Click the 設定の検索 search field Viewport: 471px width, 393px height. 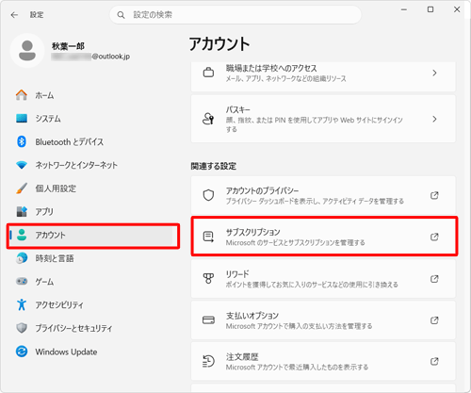pyautogui.click(x=235, y=15)
